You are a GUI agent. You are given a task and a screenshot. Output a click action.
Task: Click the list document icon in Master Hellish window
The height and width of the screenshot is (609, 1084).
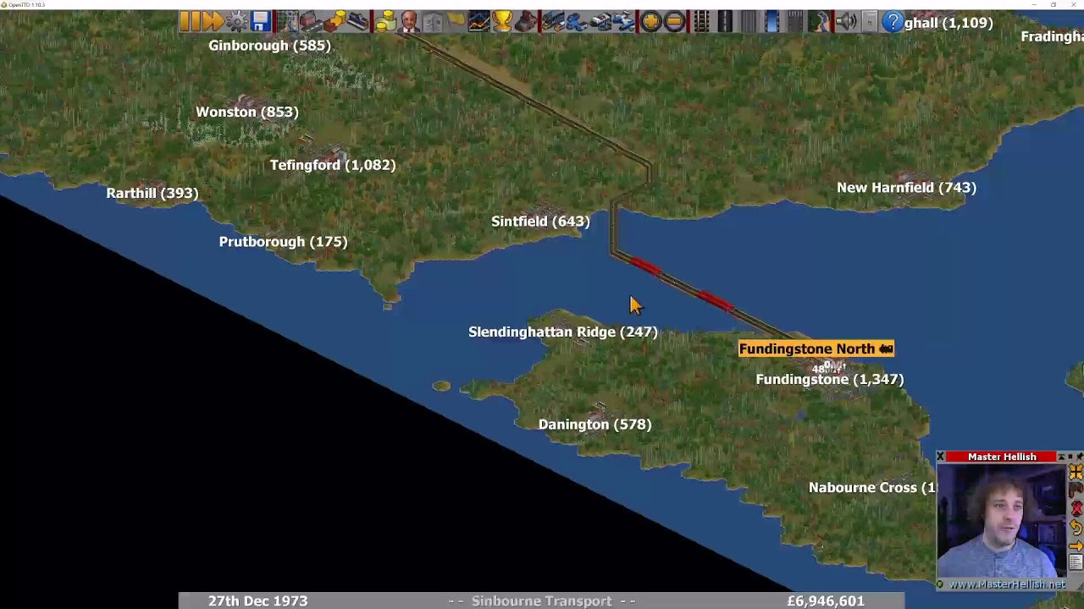coord(1076,562)
